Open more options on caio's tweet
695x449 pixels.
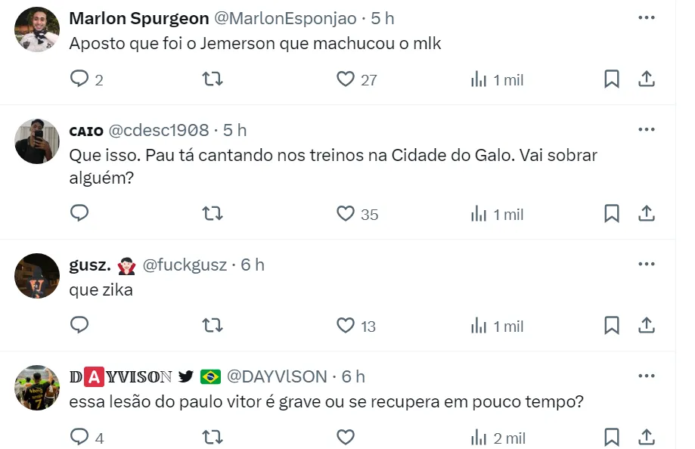click(x=646, y=130)
